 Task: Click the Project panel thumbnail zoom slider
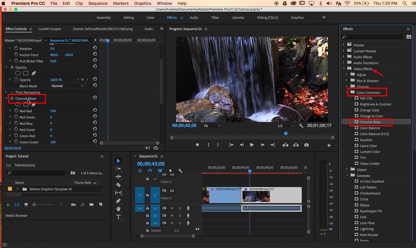click(x=43, y=205)
